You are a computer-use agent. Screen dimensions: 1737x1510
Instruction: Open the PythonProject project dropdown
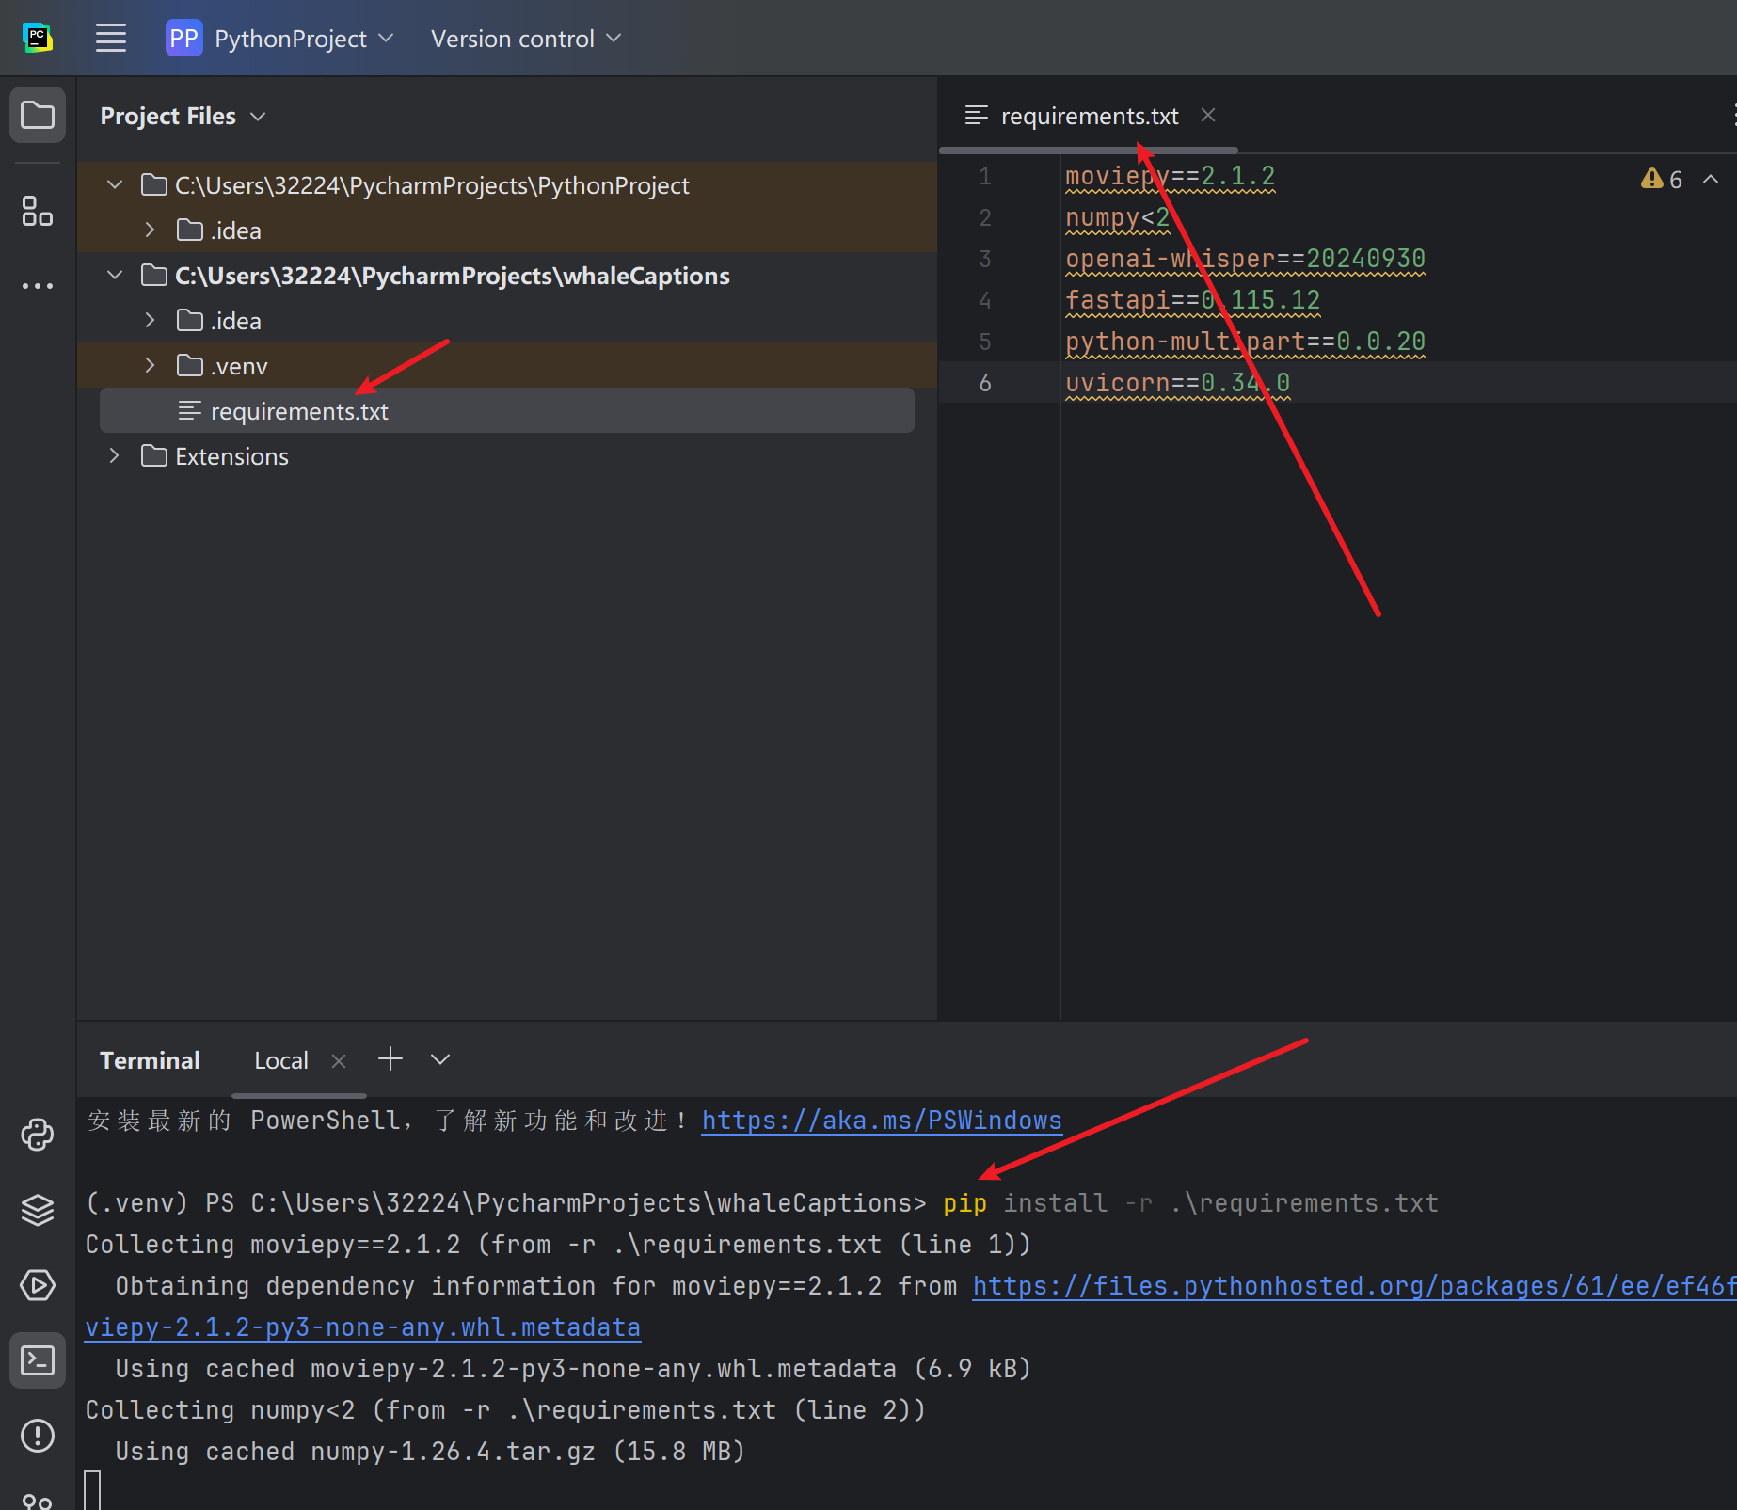click(280, 39)
